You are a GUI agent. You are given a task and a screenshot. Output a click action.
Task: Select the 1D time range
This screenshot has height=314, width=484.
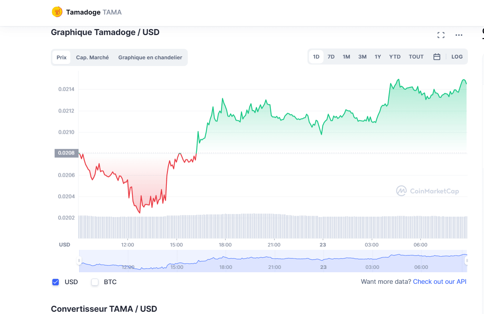pos(316,57)
